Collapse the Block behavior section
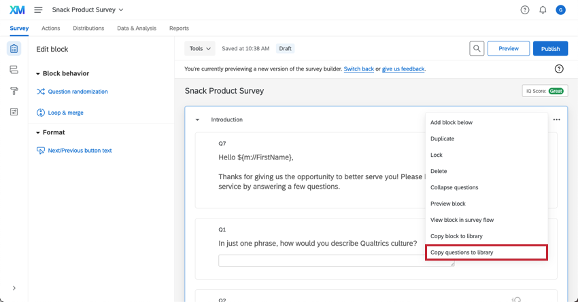This screenshot has height=302, width=578. coord(37,74)
